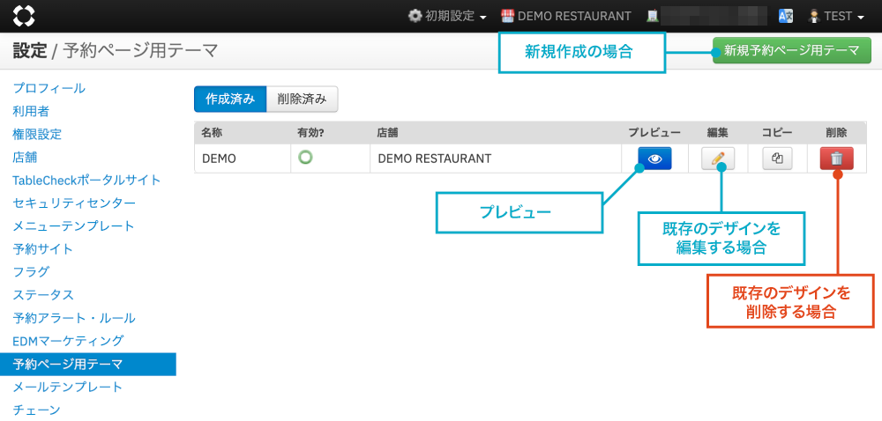Open TableCheckポータルサイト settings

[x=86, y=180]
